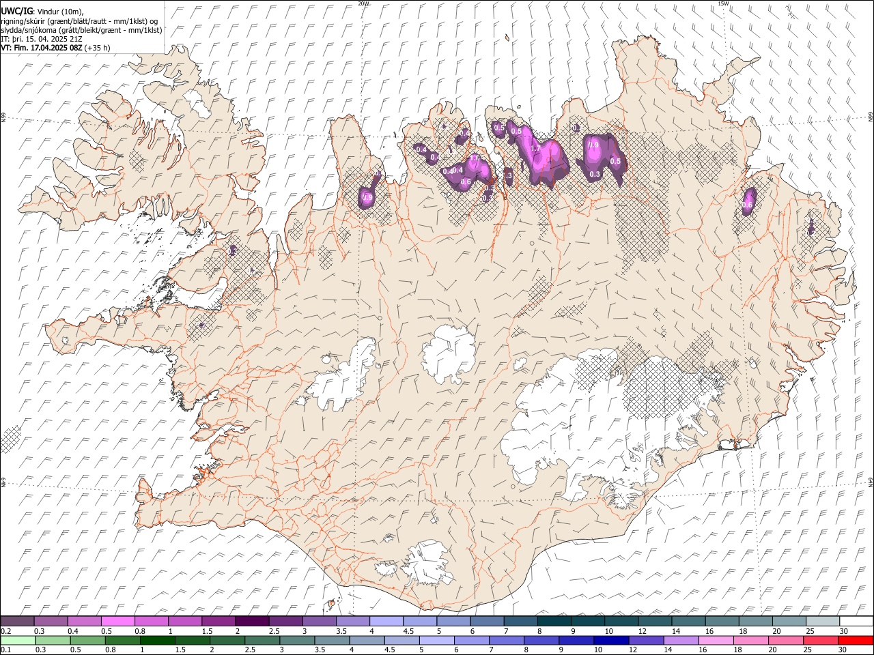874x655 pixels.
Task: Click the 12 violet swatch in lower row
Action: coord(646,640)
